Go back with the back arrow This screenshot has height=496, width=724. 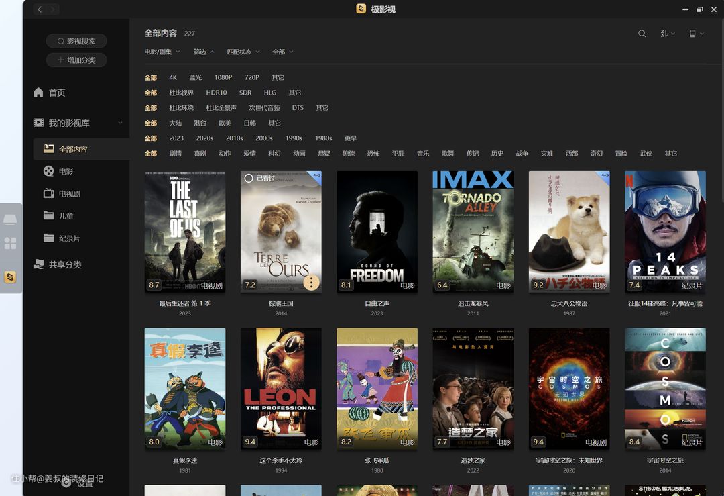[40, 9]
